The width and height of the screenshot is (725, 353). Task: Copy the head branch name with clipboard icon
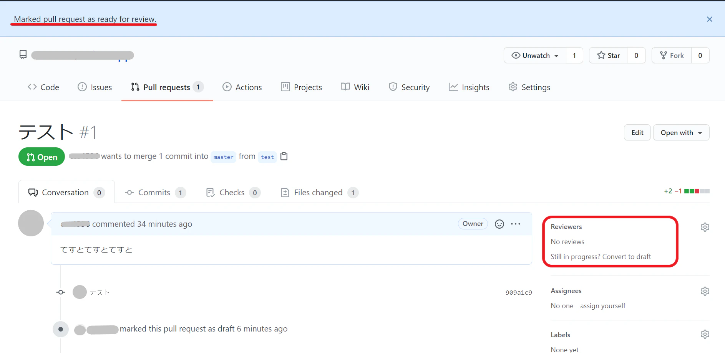(x=284, y=156)
